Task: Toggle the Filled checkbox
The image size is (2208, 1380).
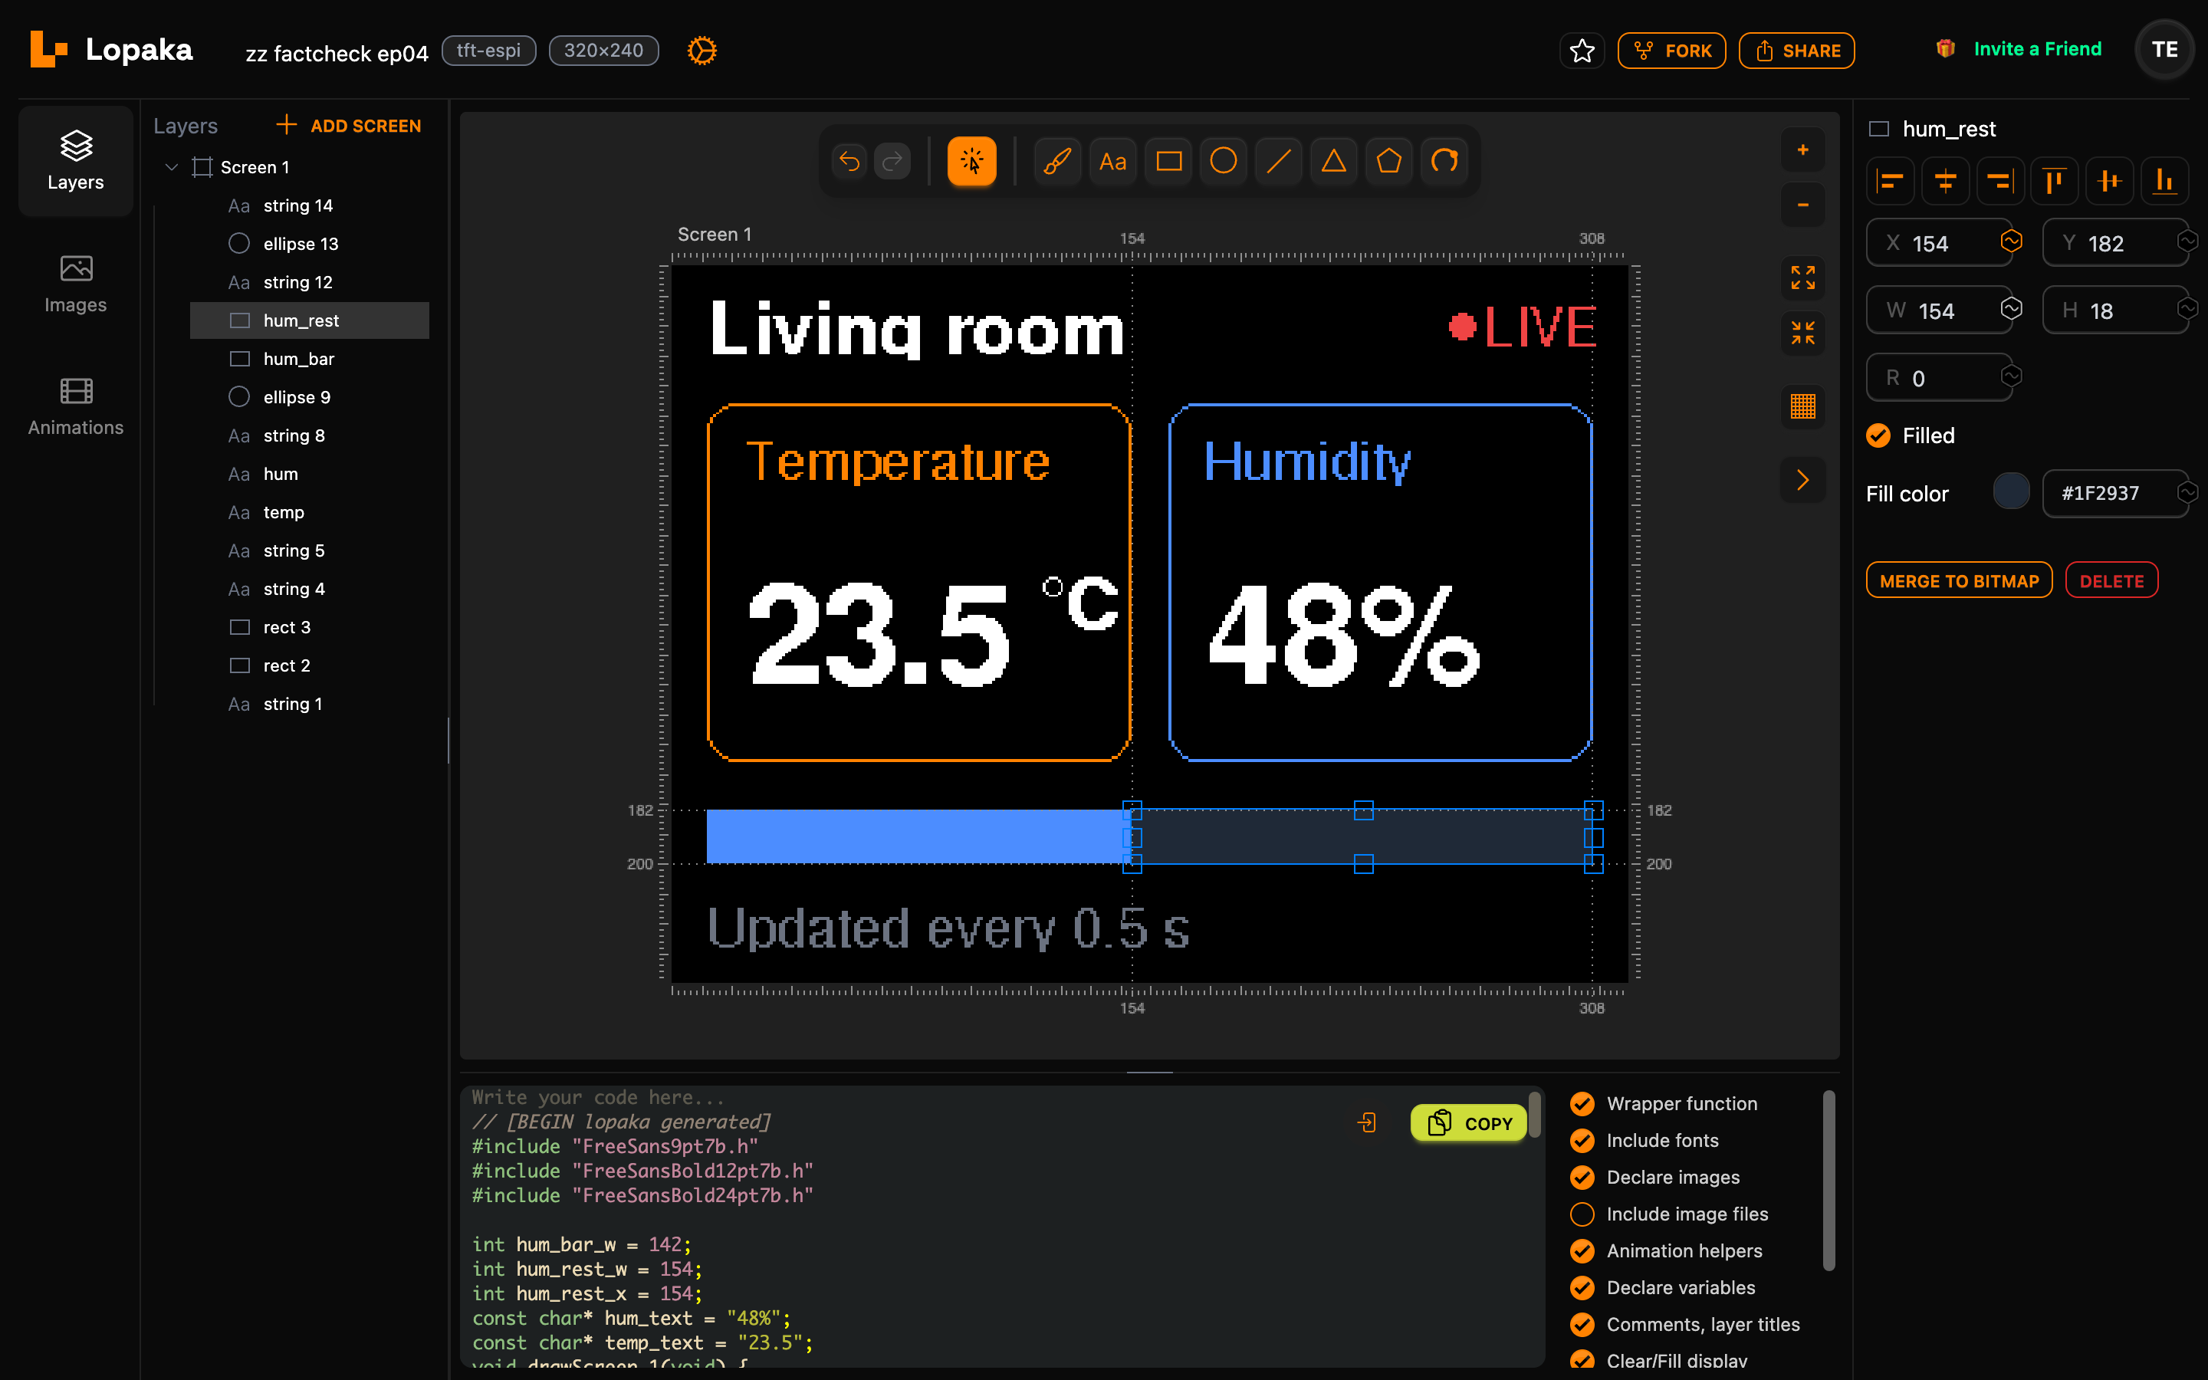Action: (1878, 435)
